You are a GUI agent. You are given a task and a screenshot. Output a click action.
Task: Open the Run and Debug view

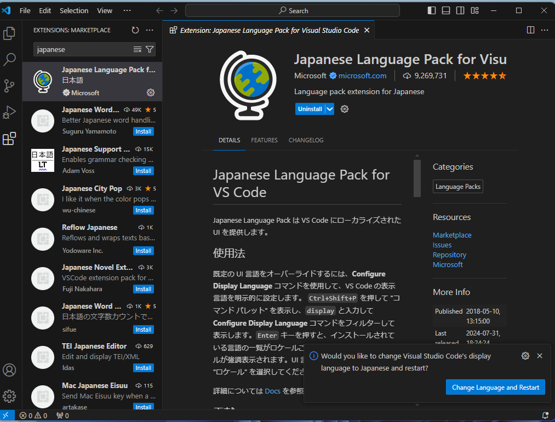[9, 113]
